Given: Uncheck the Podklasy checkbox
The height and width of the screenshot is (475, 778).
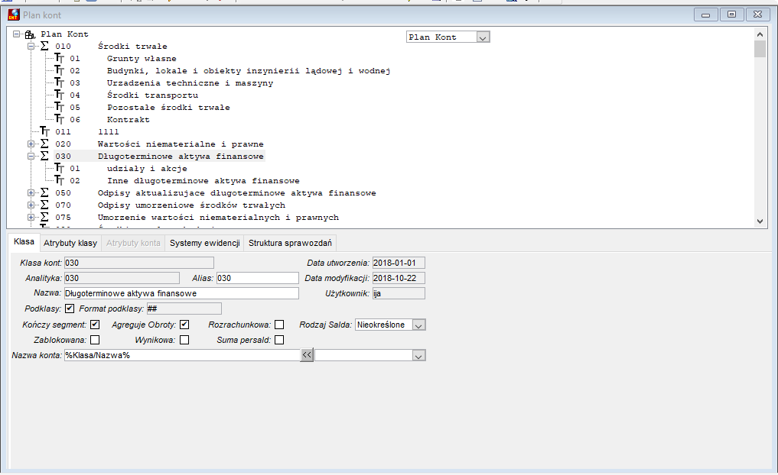Looking at the screenshot, I should [x=70, y=309].
